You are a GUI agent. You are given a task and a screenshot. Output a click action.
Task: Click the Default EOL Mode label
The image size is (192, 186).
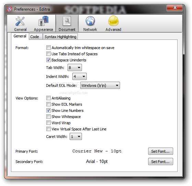point(61,85)
